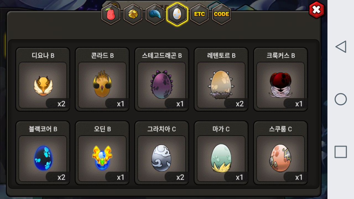Select the 마가 C green nest egg

coord(221,153)
